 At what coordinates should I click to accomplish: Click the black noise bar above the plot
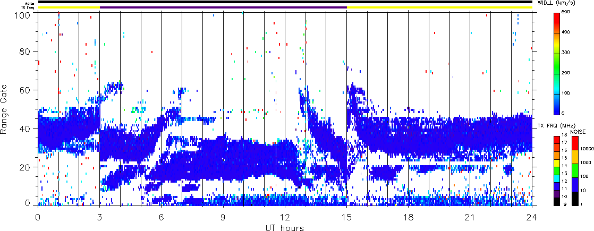click(x=285, y=2)
